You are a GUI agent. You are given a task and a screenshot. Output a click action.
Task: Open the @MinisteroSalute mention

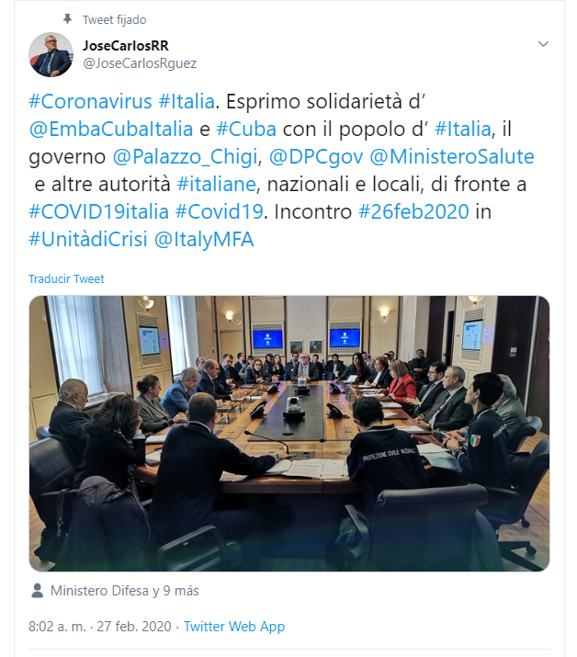click(x=452, y=157)
